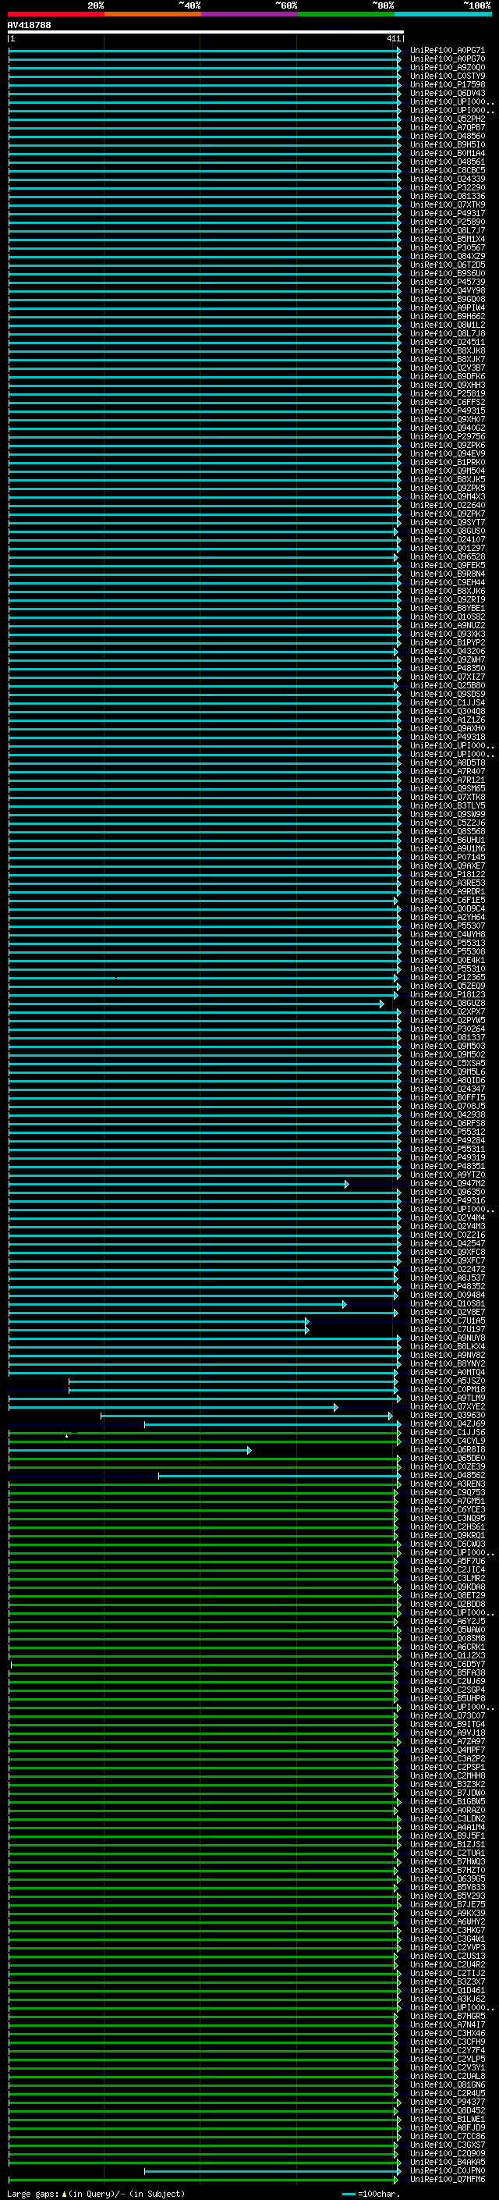Open hit UniRef100_P17598
The height and width of the screenshot is (2200, 499).
pyautogui.click(x=448, y=84)
